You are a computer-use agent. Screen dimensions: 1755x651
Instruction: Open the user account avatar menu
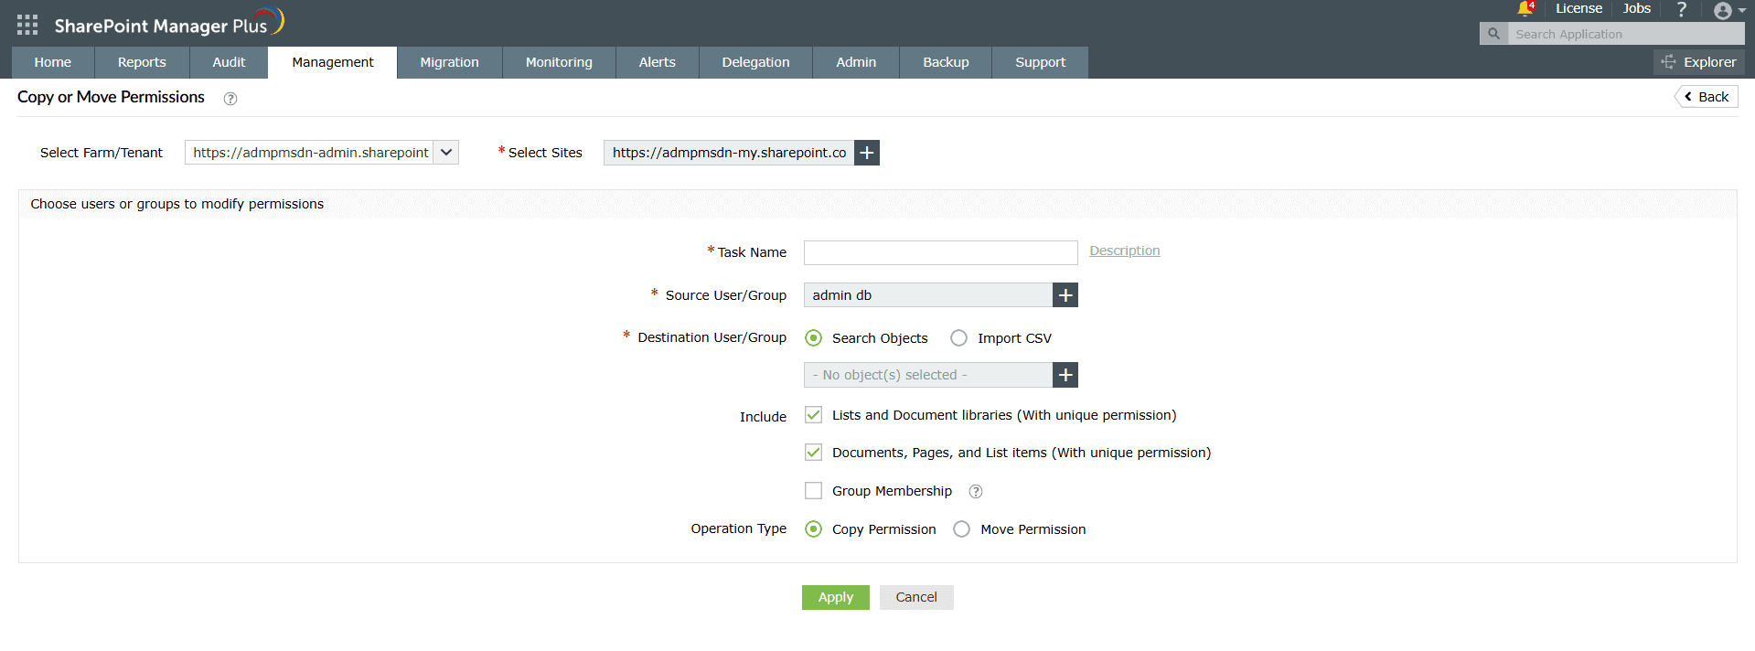1724,11
